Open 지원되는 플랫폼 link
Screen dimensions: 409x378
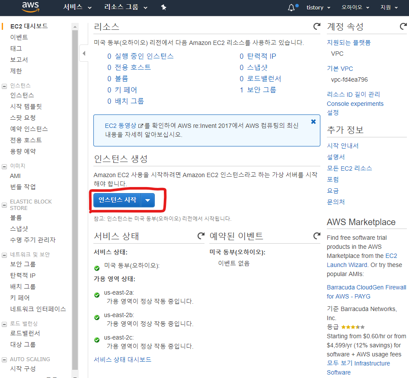pyautogui.click(x=349, y=42)
